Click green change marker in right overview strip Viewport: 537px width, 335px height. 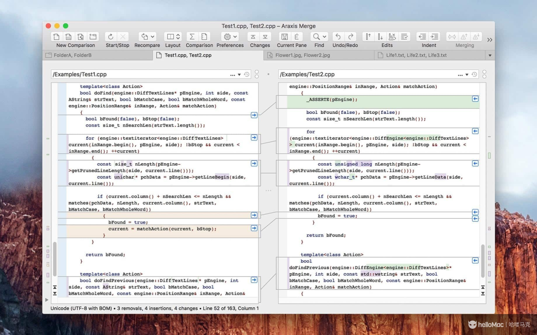pyautogui.click(x=489, y=155)
